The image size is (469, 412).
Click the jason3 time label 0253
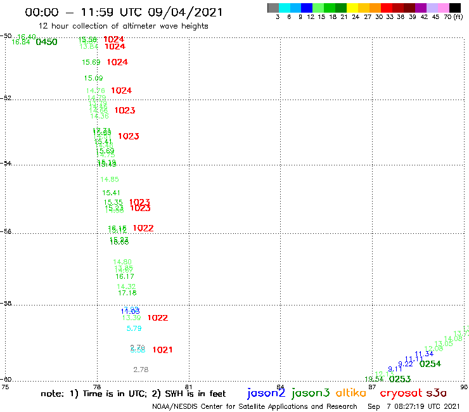click(400, 379)
